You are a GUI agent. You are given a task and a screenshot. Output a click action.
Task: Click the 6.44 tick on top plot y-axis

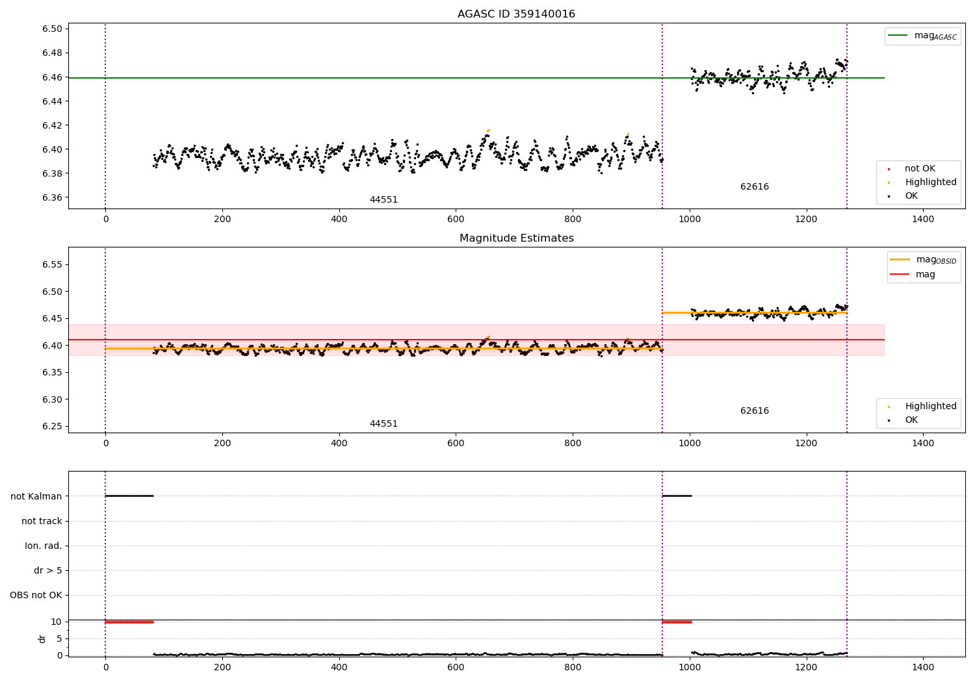52,101
